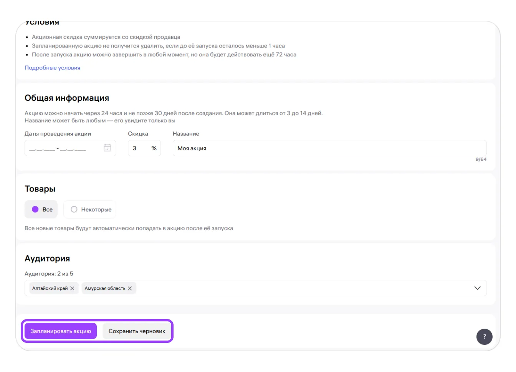Click the "Амурская область" chip label

coord(105,288)
